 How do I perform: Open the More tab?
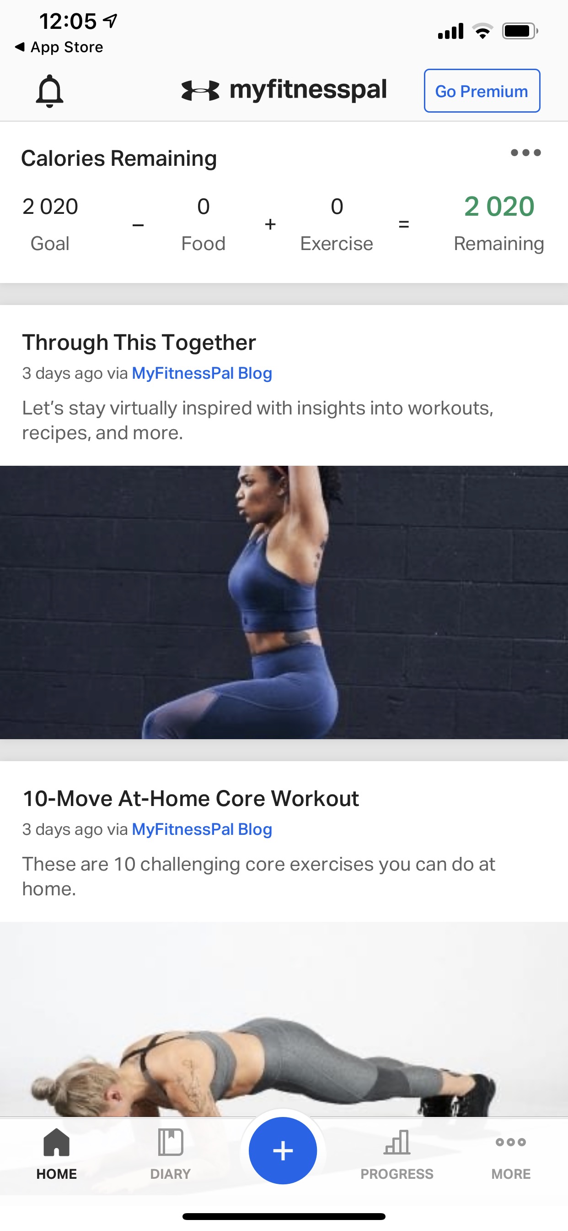[511, 1153]
